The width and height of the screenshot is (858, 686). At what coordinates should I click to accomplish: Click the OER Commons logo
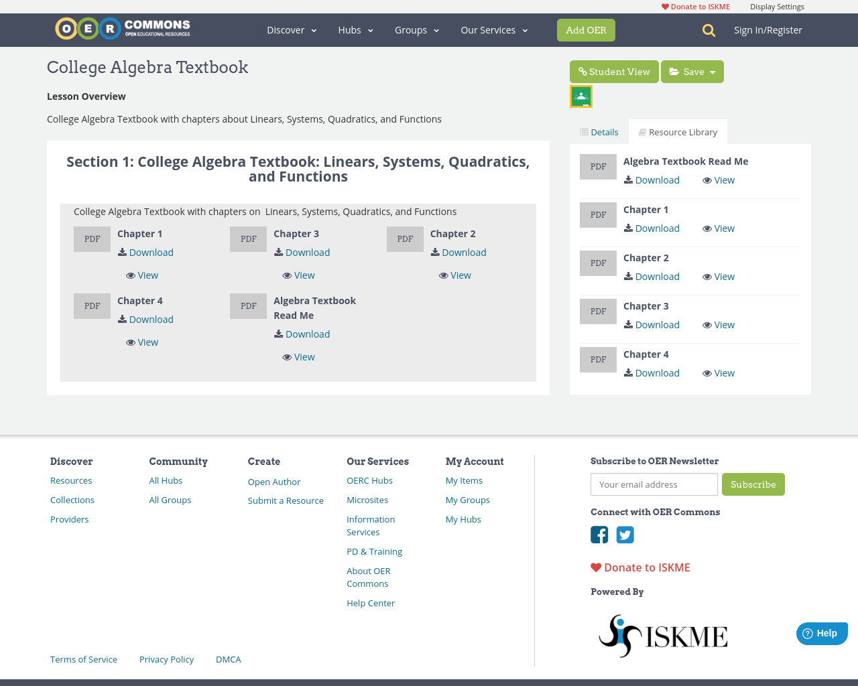(x=123, y=29)
